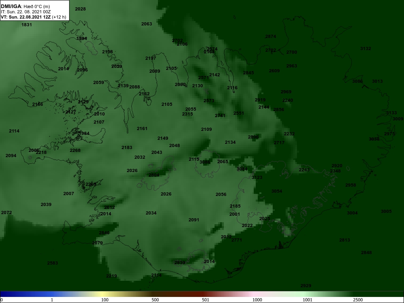Click the map value 2109

coord(206,129)
